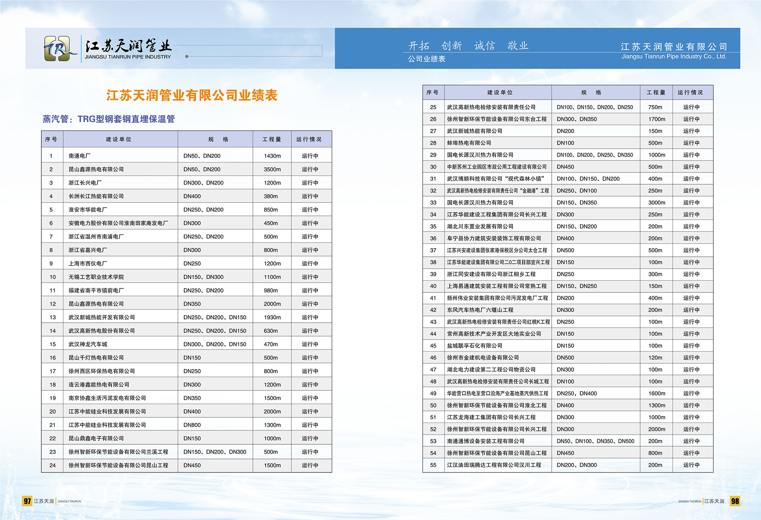Select row 24 徐州智新环保 昆山工程
This screenshot has height=520, width=761.
[118, 465]
